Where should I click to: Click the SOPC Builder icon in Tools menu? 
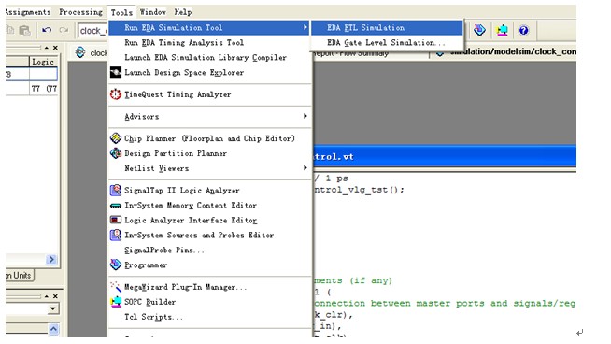click(x=116, y=302)
